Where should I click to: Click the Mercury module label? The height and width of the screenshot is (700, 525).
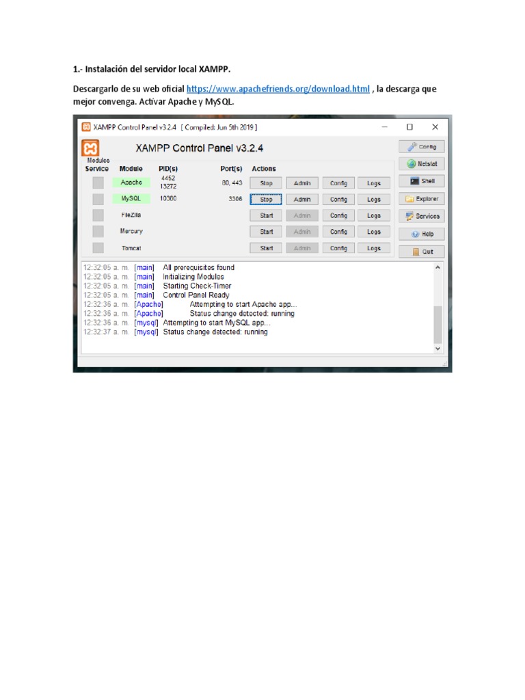click(x=131, y=231)
